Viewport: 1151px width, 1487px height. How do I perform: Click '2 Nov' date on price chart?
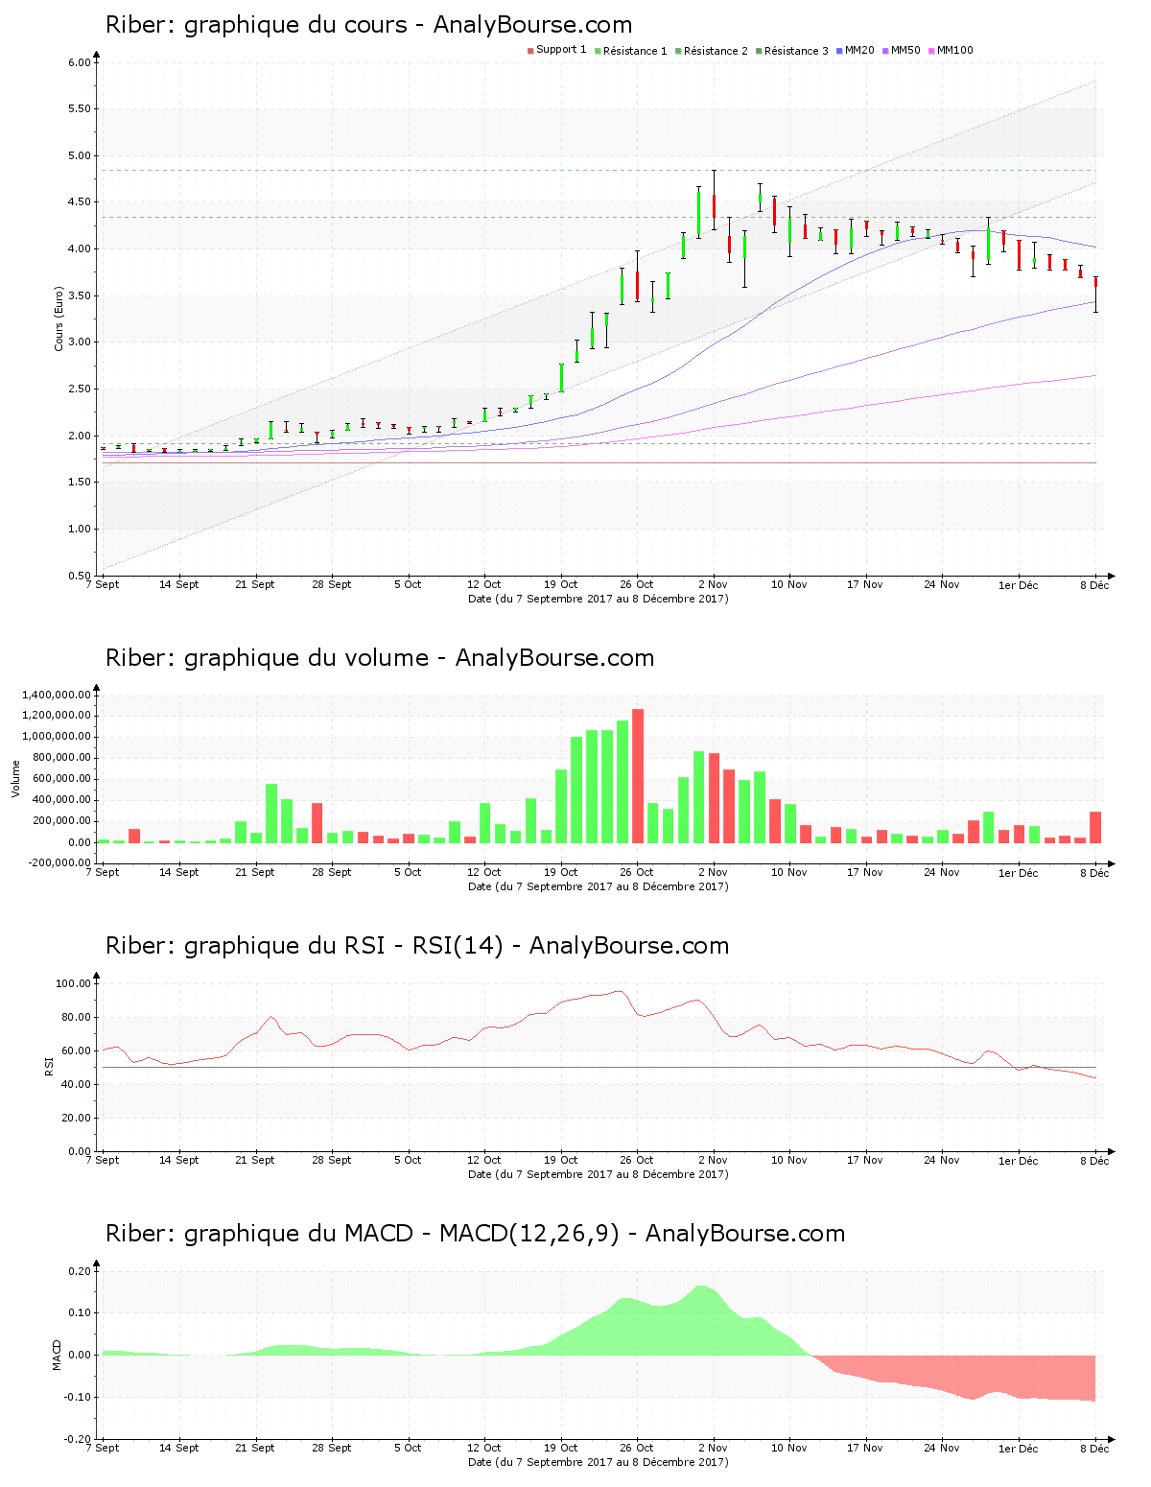point(713,584)
